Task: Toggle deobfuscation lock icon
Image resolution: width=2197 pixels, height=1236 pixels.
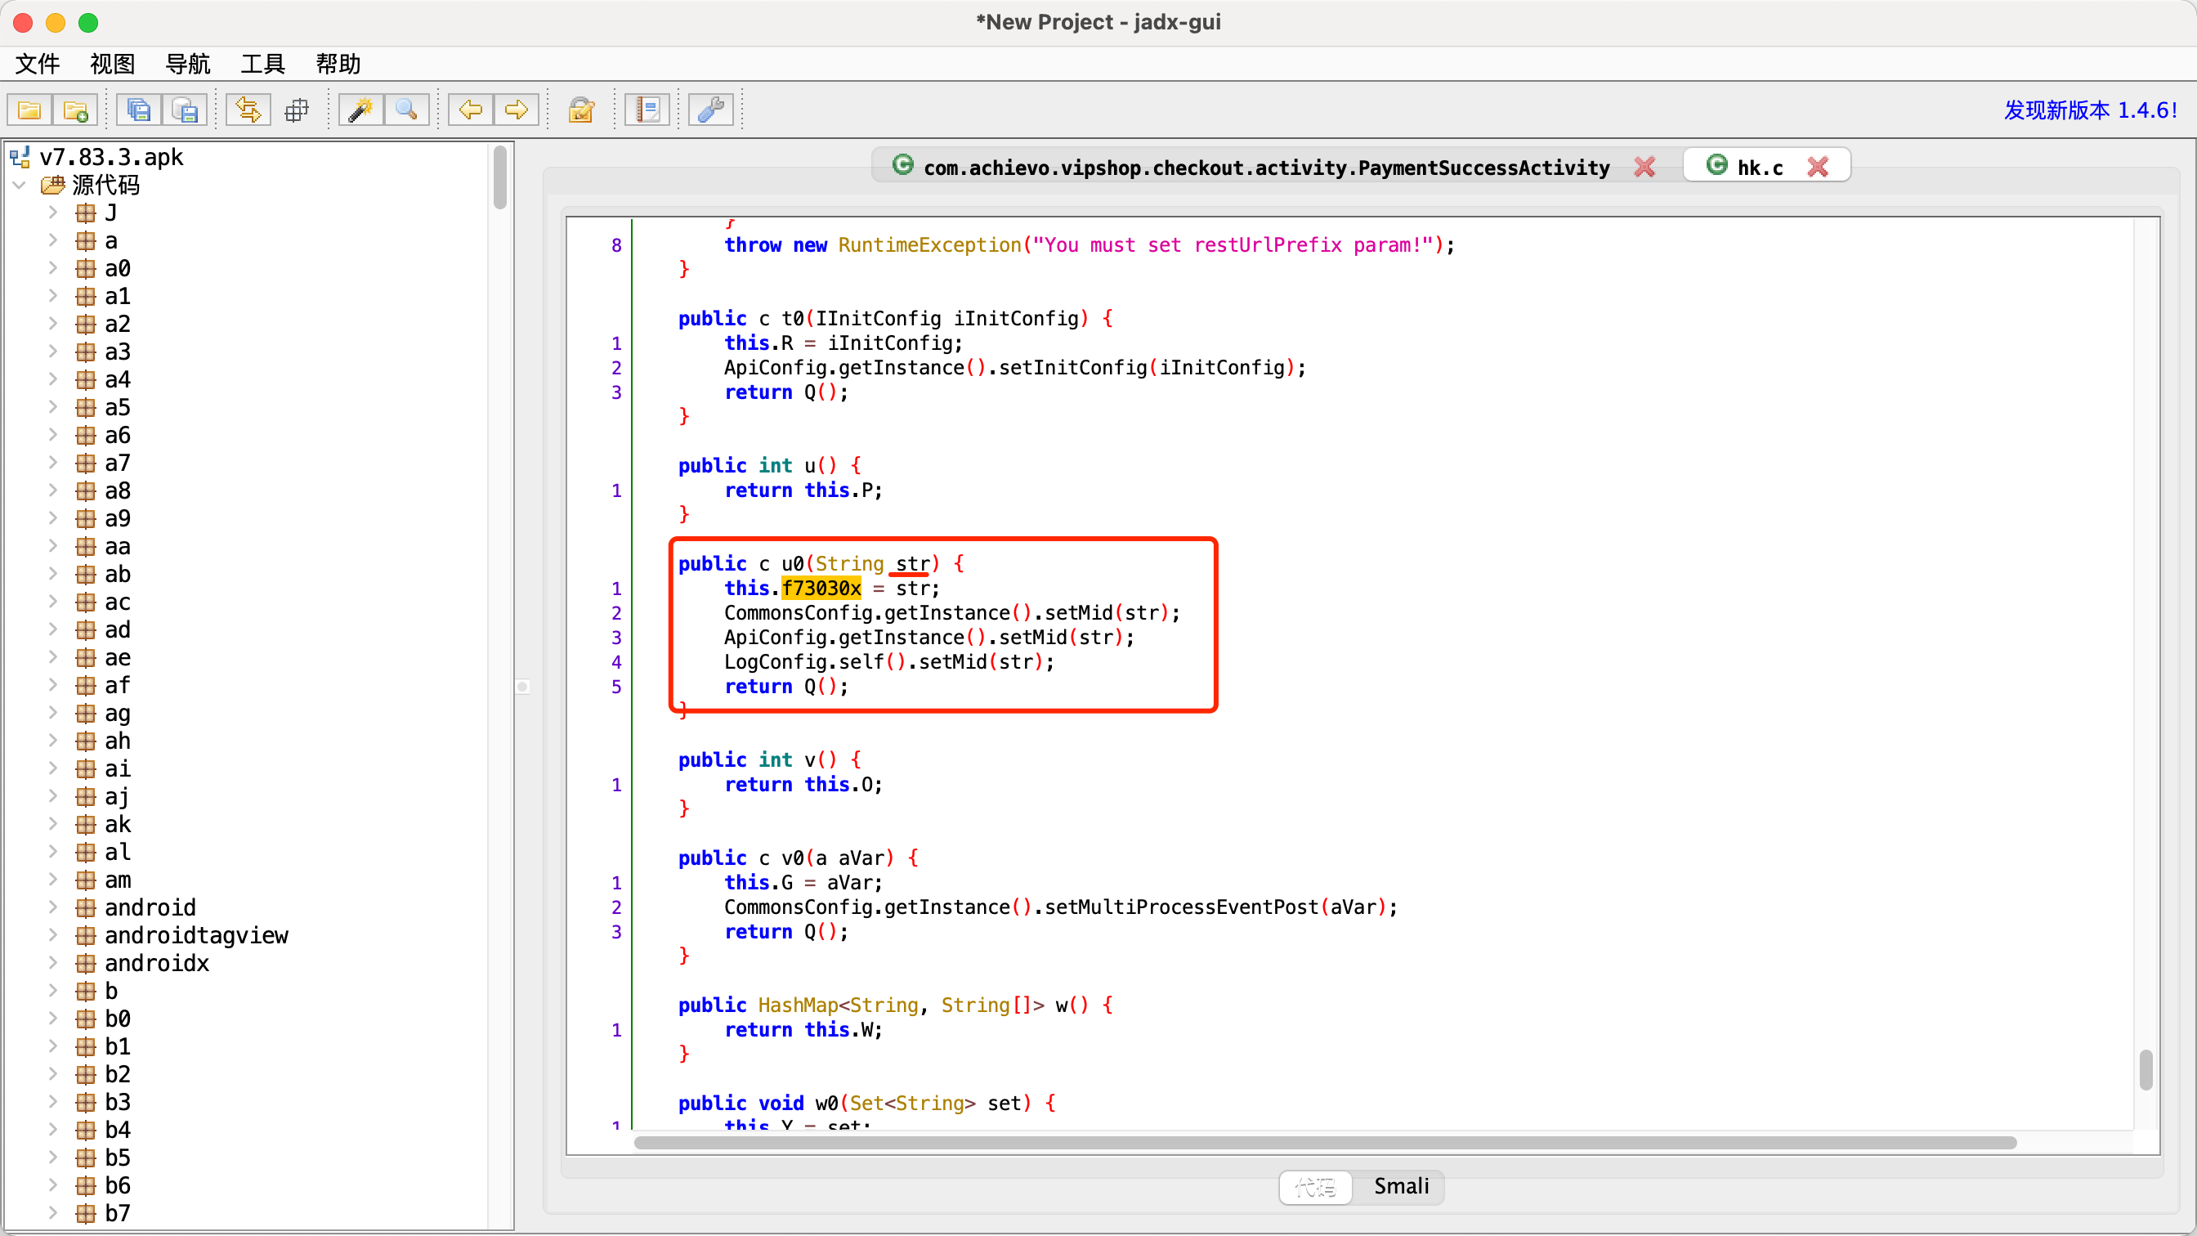Action: 582,110
